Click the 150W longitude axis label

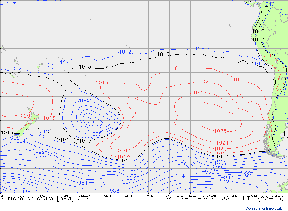point(106,196)
